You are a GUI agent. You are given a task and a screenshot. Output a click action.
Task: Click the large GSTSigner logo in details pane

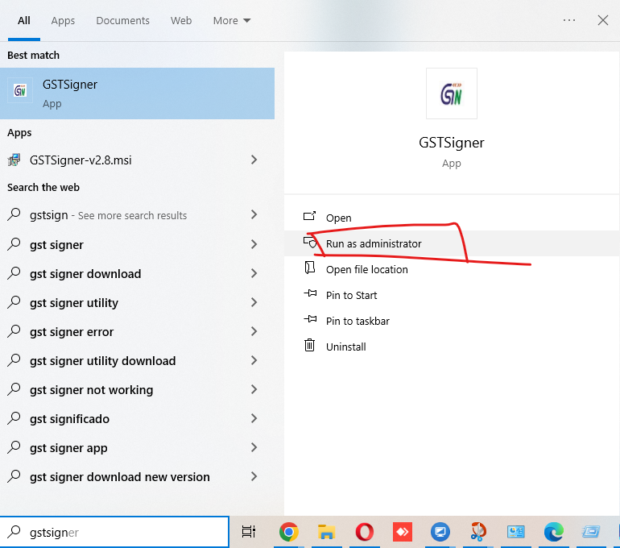point(451,93)
